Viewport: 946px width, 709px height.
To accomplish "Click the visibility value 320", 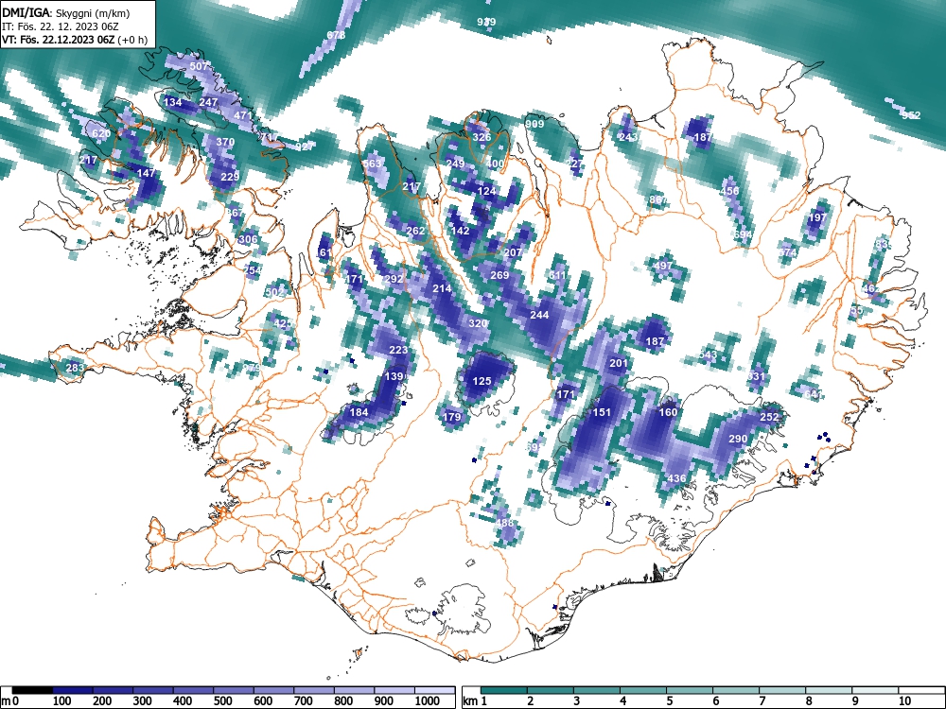I will pyautogui.click(x=477, y=323).
